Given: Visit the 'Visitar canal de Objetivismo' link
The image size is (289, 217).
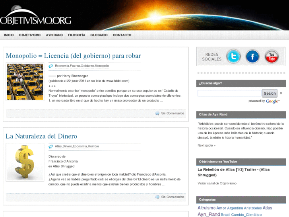Looking at the screenshot, I should pos(217,183).
